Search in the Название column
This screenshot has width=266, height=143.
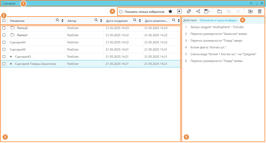pos(57,20)
